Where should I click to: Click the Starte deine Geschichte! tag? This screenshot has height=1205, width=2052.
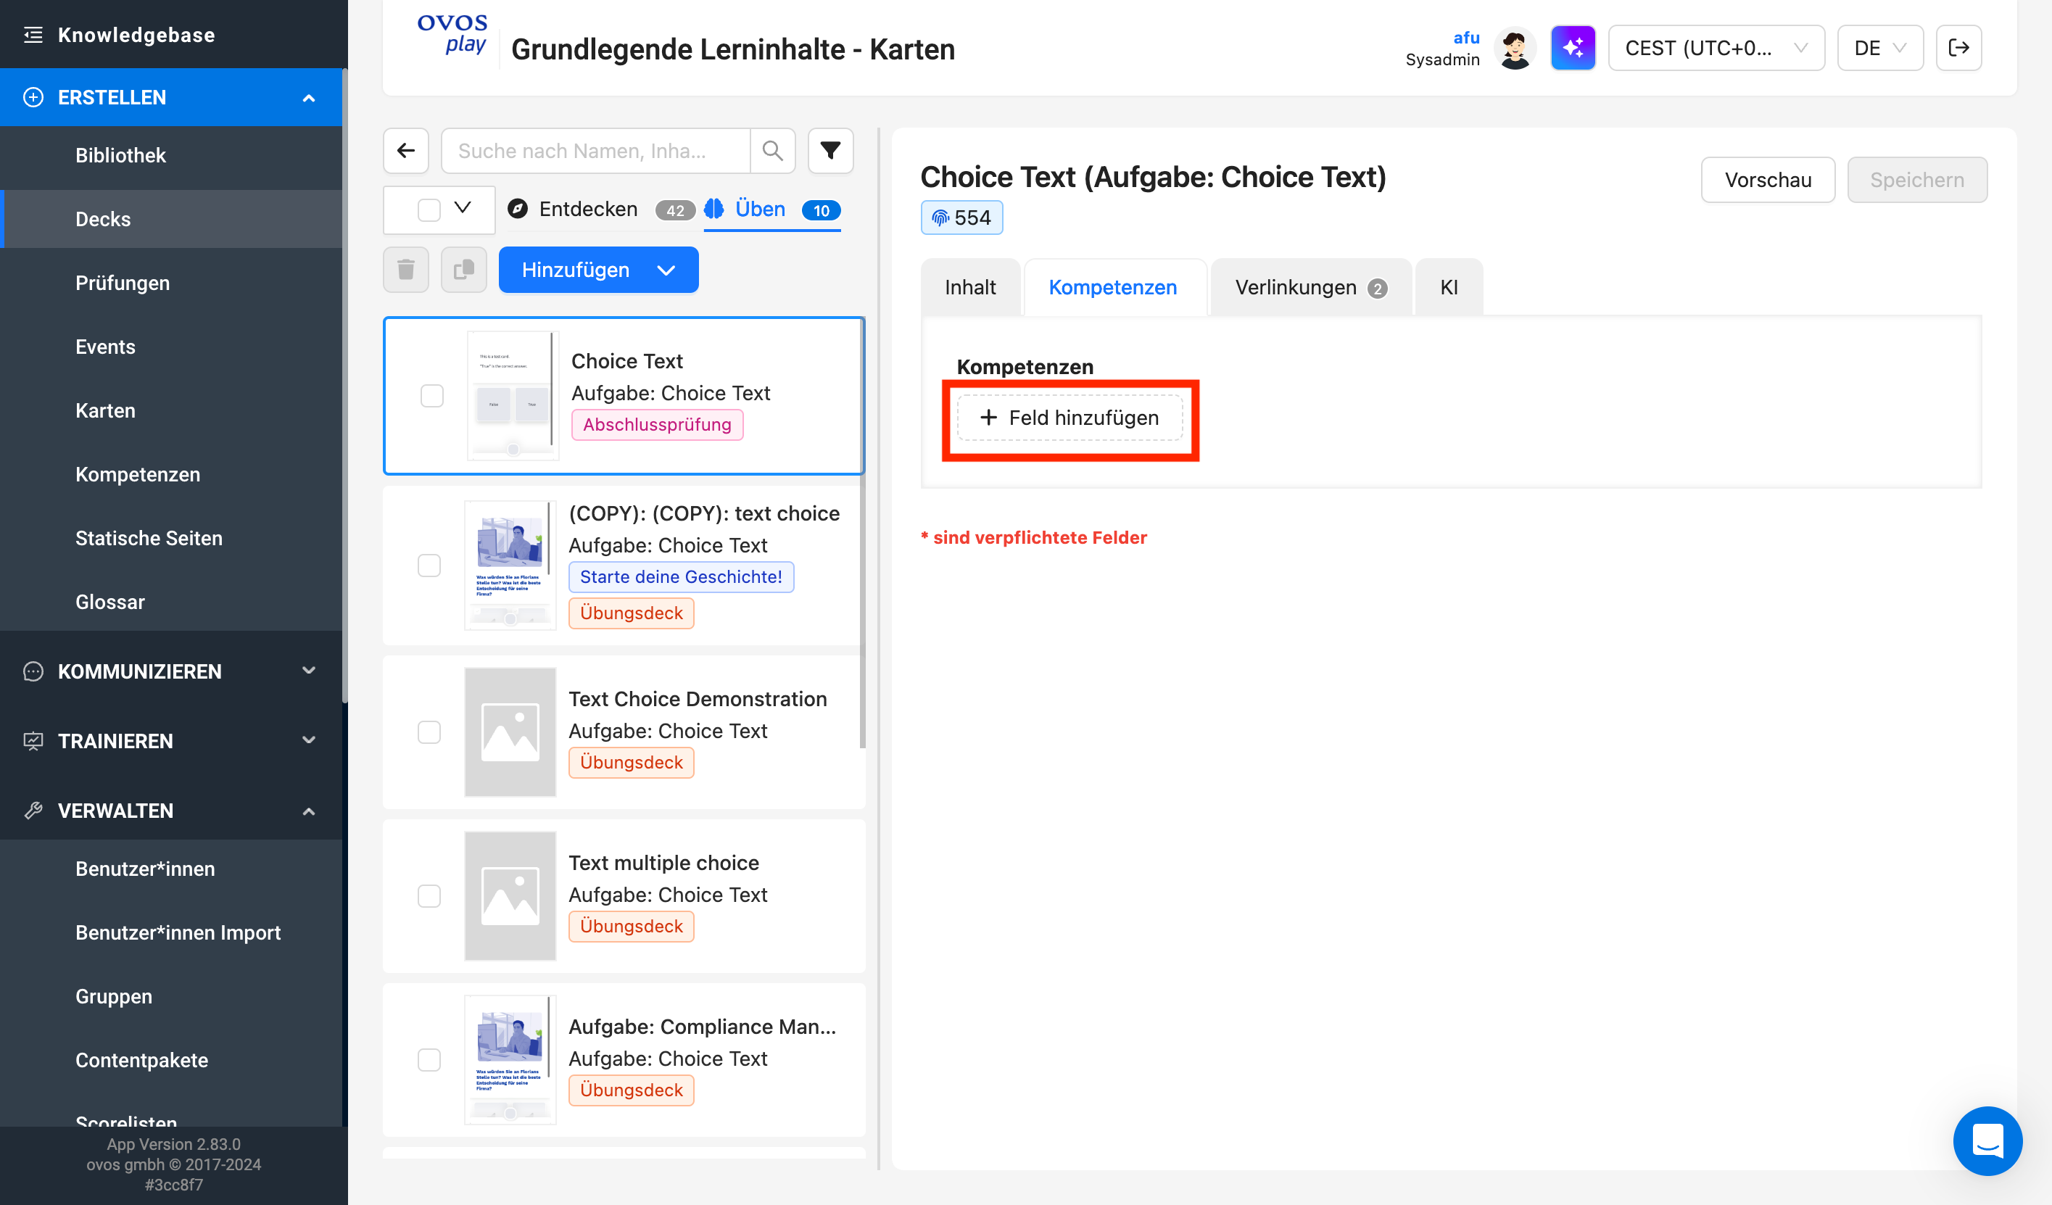[x=681, y=577]
